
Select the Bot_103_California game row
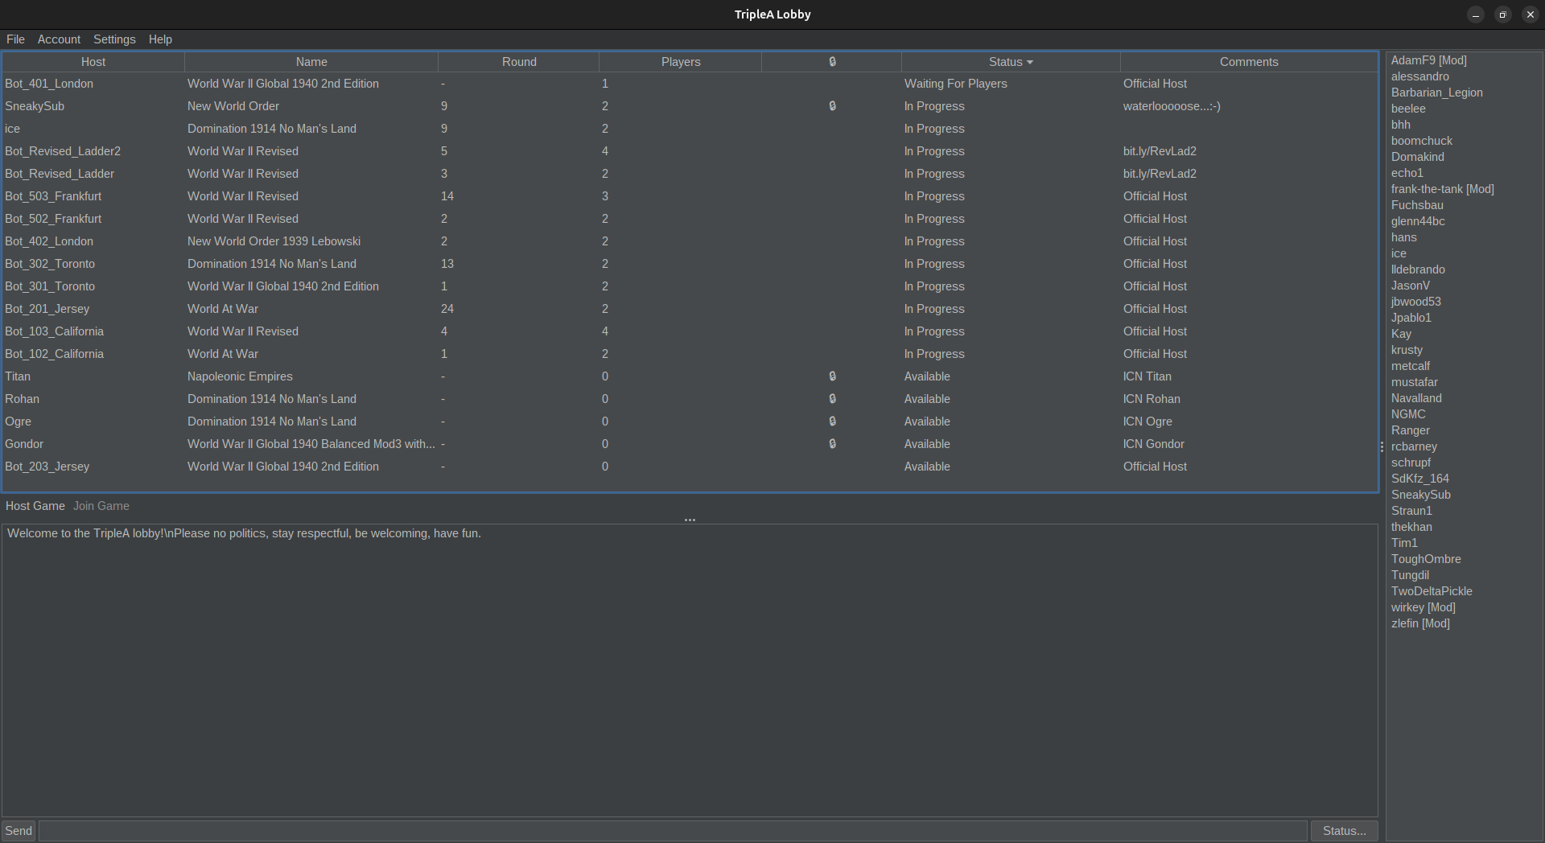[690, 331]
